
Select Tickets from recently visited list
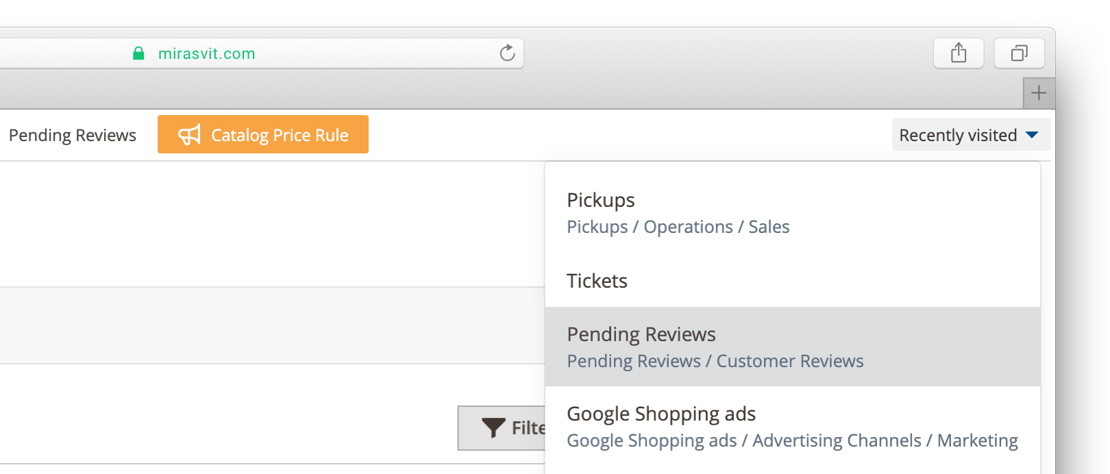point(793,281)
